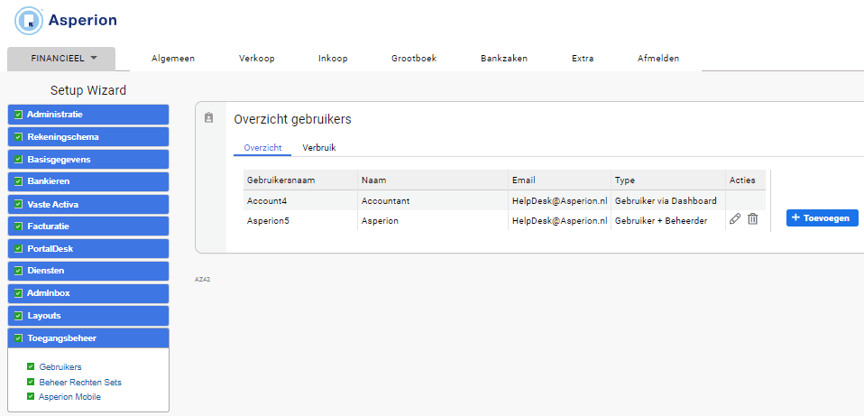Select the Asperion5 username cell

point(300,220)
